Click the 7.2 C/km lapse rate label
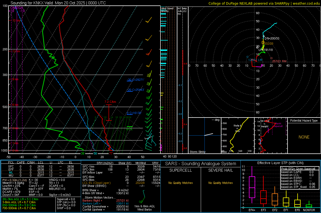The image size is (321, 213). [x=110, y=102]
